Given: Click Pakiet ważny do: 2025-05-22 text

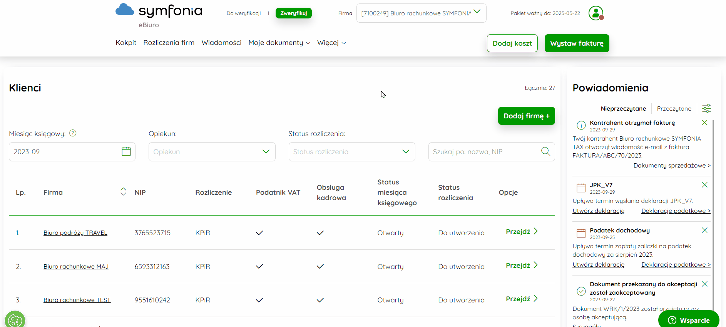Looking at the screenshot, I should point(545,13).
